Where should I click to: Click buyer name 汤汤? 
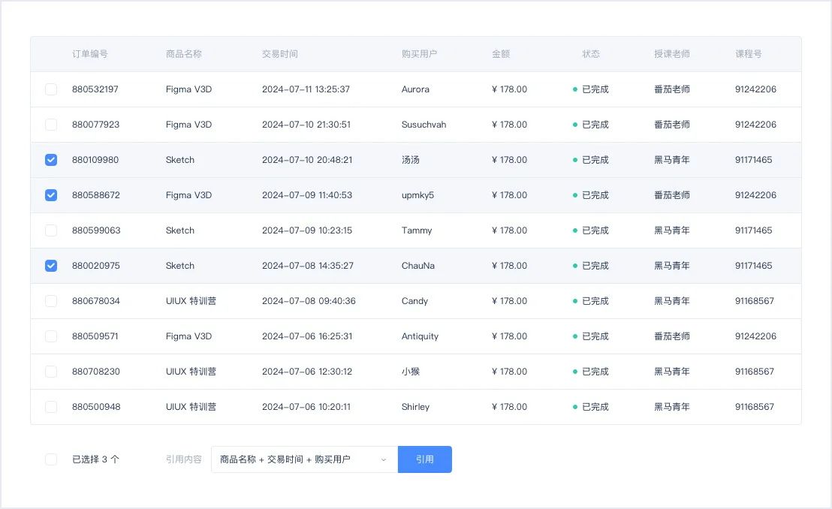411,160
